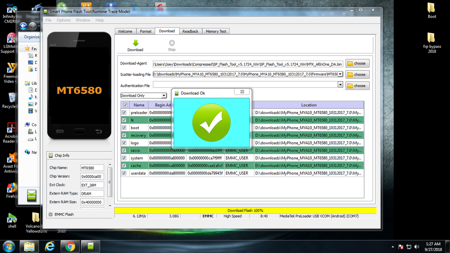The width and height of the screenshot is (450, 253).
Task: Open the Help menu
Action: pos(99,20)
